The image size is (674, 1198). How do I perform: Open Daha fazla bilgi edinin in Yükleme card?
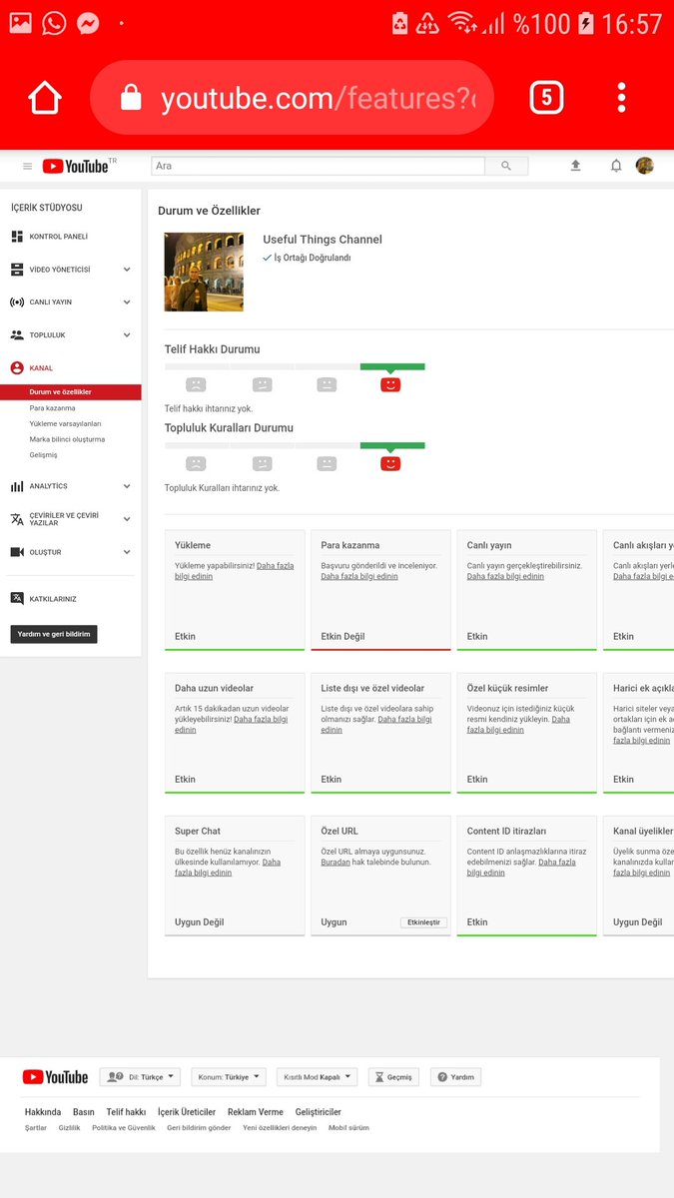235,571
